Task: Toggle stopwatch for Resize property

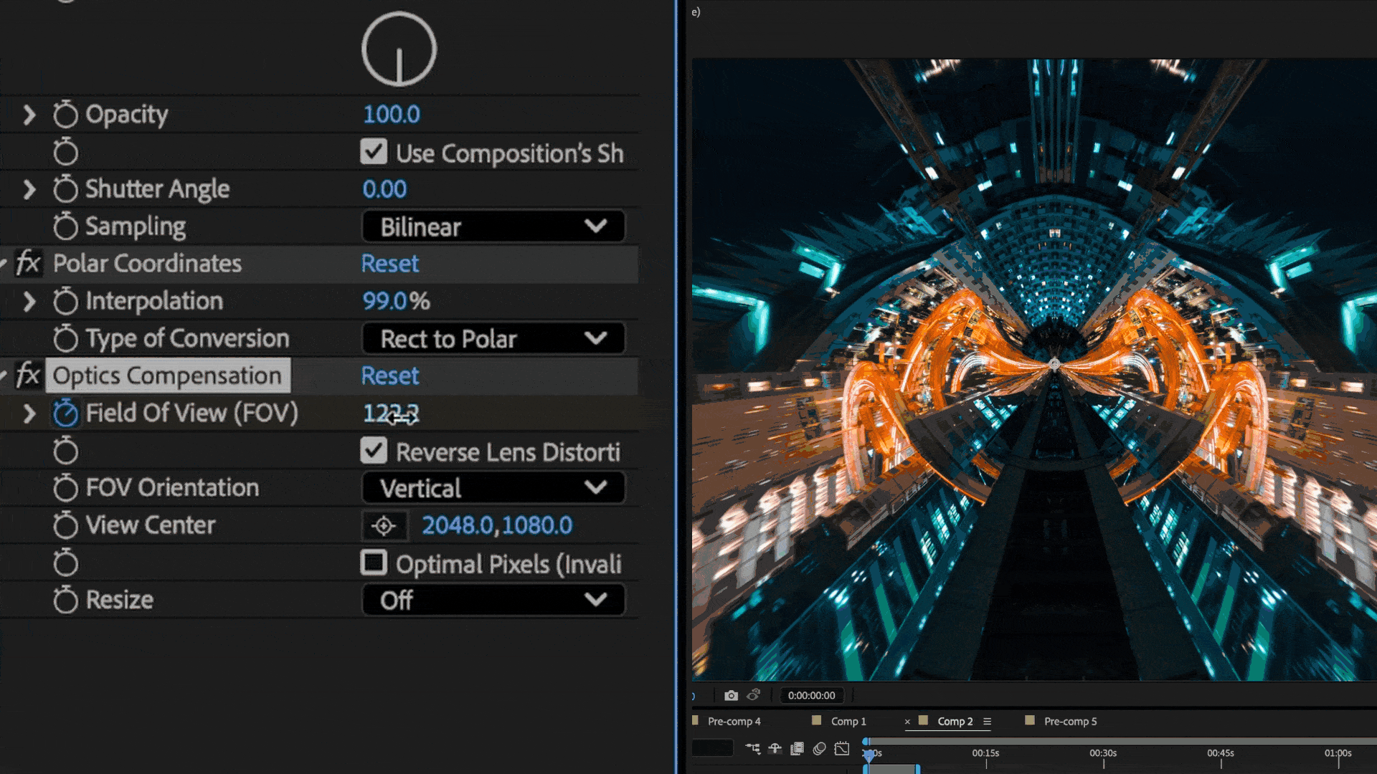Action: [x=65, y=600]
